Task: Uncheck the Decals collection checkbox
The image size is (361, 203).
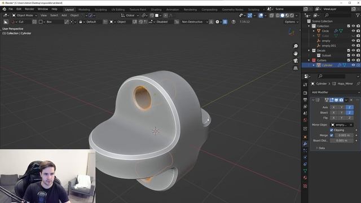Action: (x=349, y=50)
